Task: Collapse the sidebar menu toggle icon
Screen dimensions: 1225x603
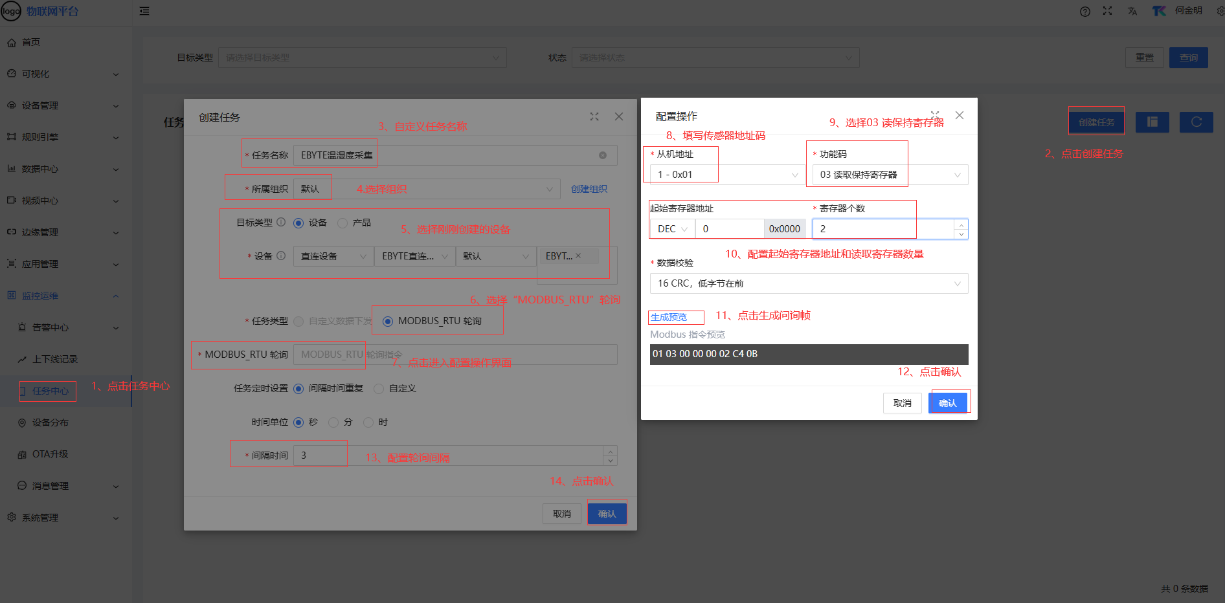Action: (x=144, y=11)
